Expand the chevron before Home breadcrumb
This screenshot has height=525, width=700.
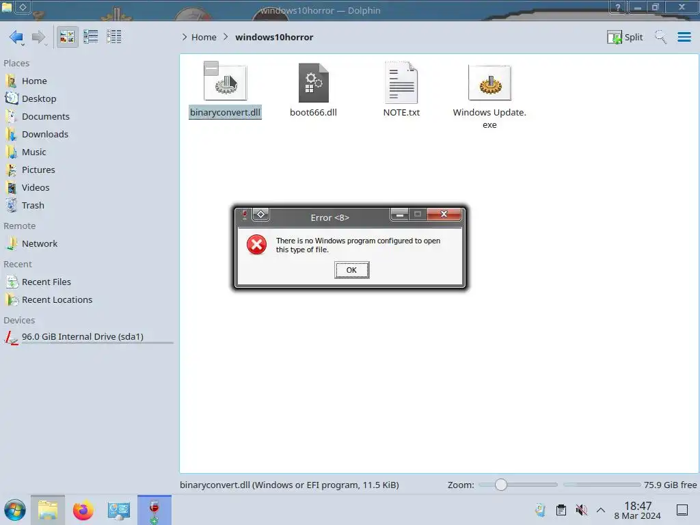(185, 37)
